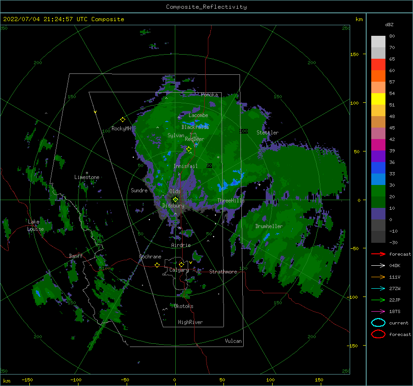Click the current legend label
The width and height of the screenshot is (413, 386).
click(x=399, y=323)
